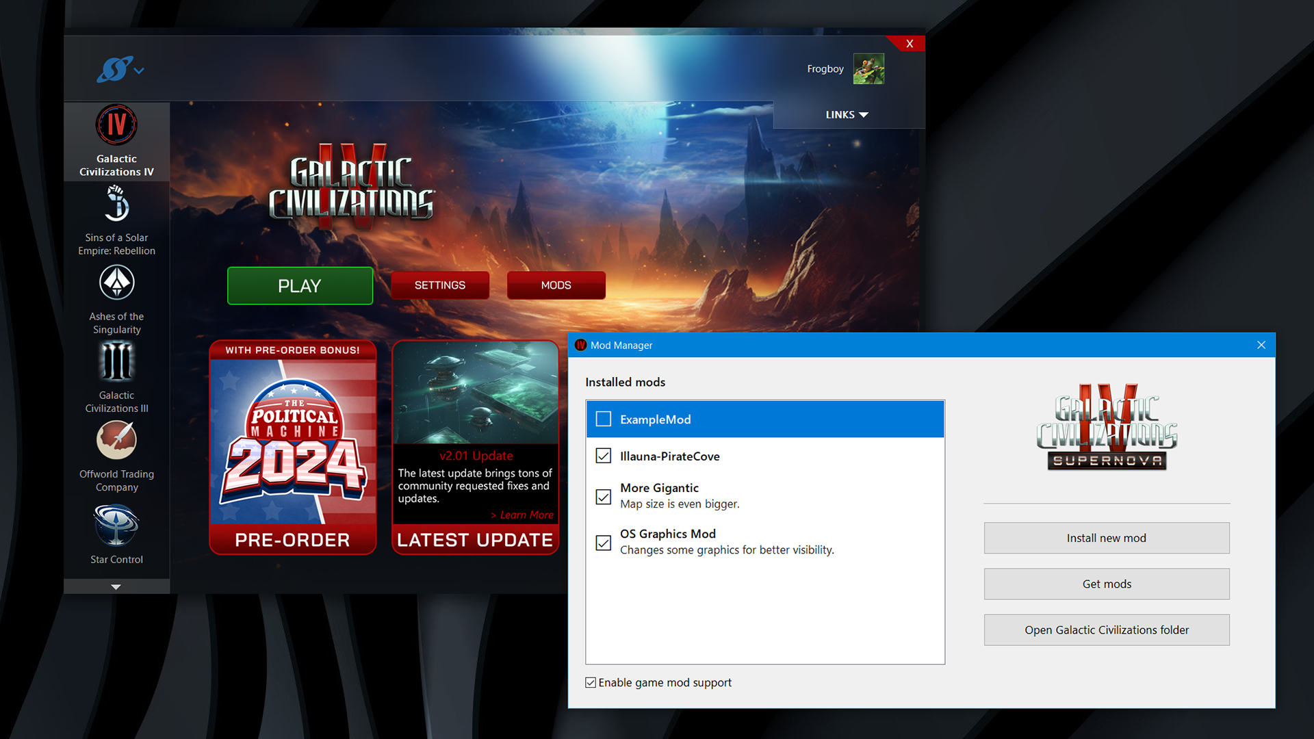Screen dimensions: 1314x739
Task: Click Galactic Civilizations IV launcher title logo
Action: coord(351,186)
